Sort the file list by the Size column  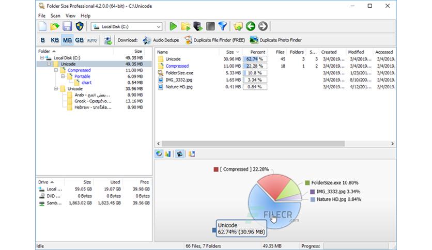[x=231, y=52]
